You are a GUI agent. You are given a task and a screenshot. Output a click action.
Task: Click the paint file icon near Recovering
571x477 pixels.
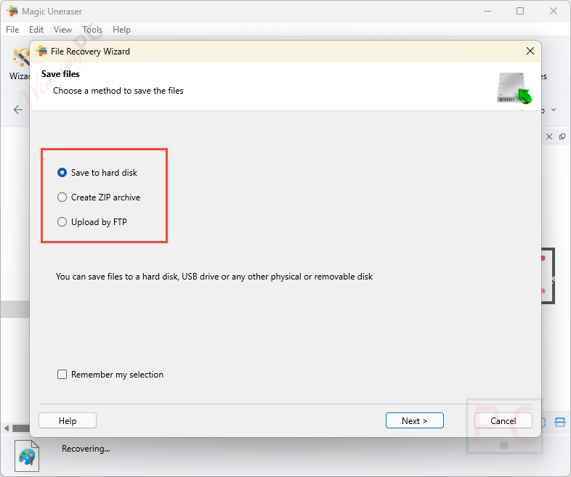pos(27,456)
